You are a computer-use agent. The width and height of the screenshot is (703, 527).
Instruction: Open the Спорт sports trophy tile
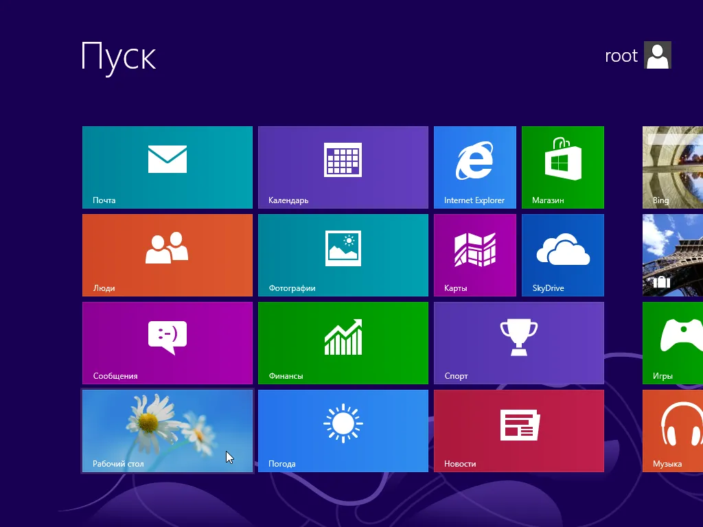tap(519, 343)
